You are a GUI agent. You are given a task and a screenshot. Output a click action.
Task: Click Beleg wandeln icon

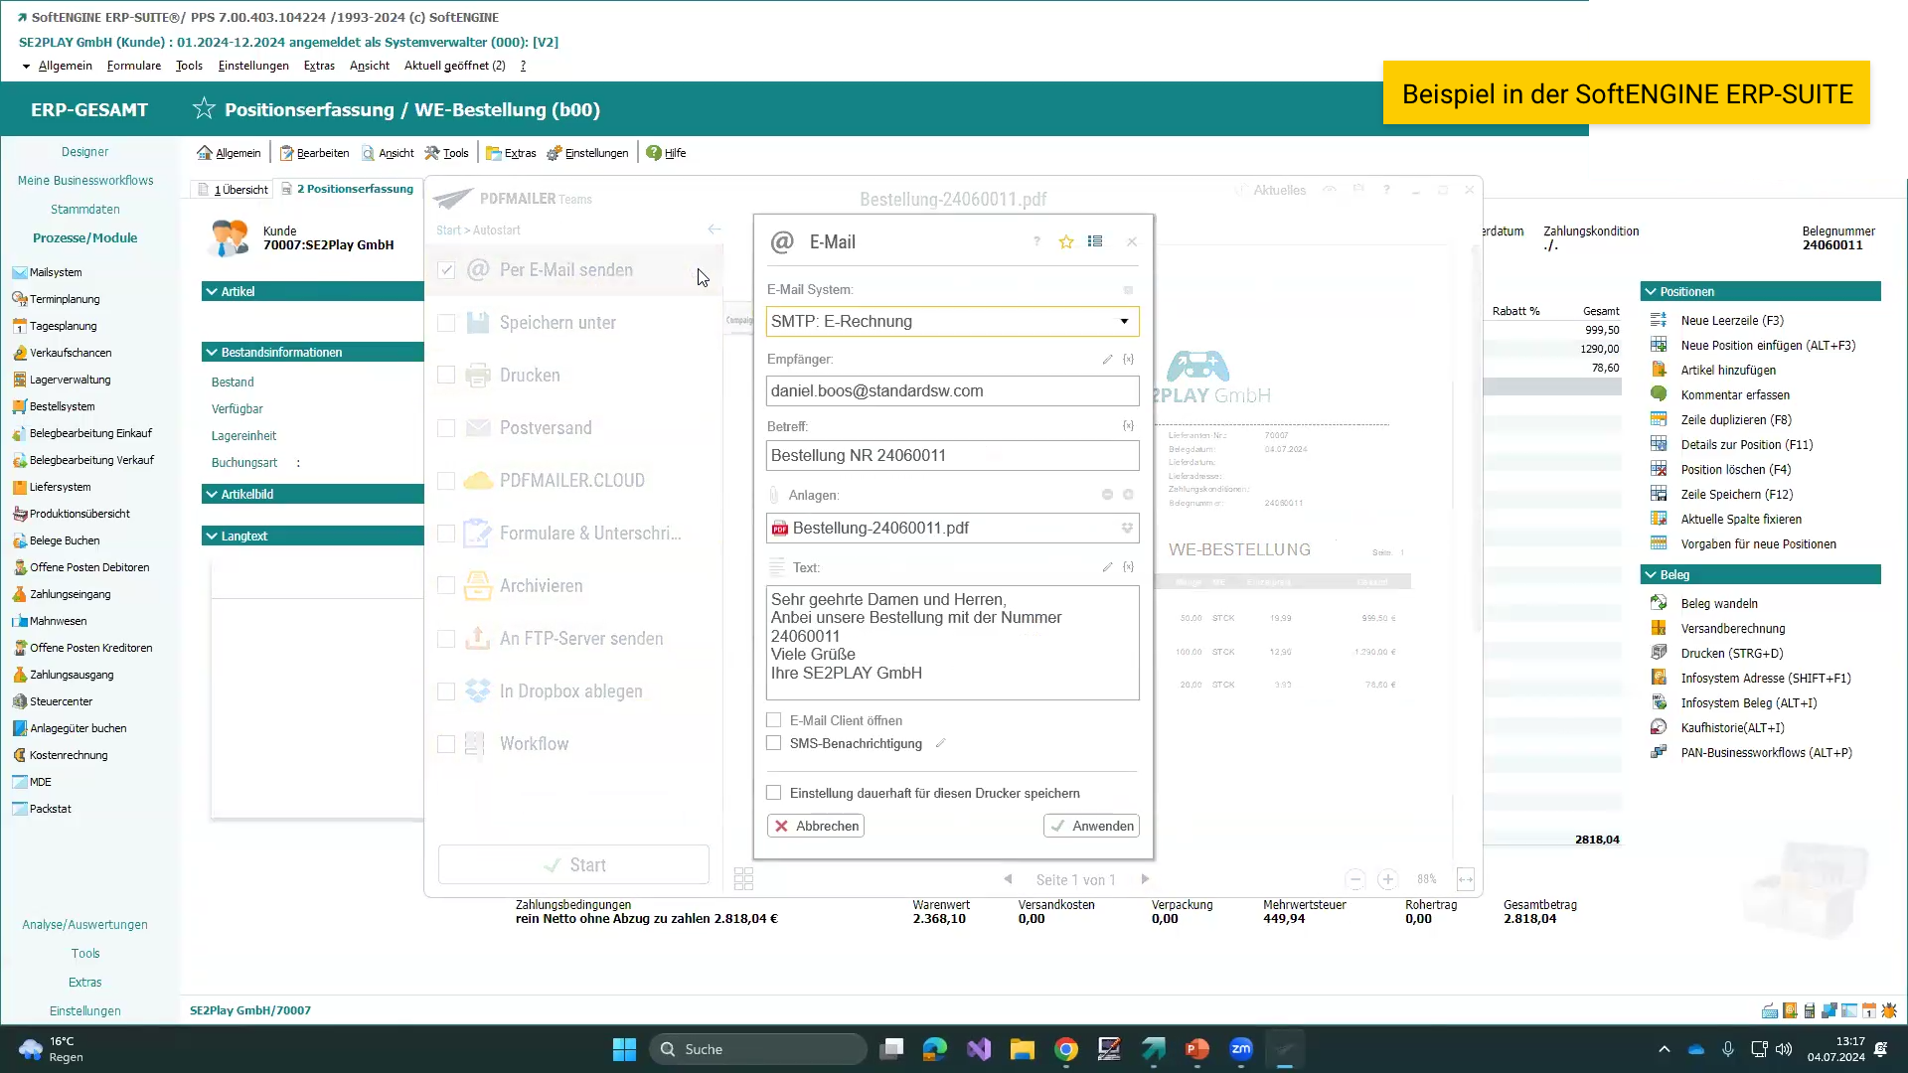tap(1659, 603)
